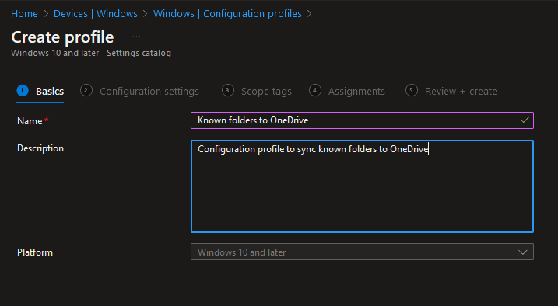Click step 2 circle icon
Viewport: 558px width, 306px height.
coord(86,91)
